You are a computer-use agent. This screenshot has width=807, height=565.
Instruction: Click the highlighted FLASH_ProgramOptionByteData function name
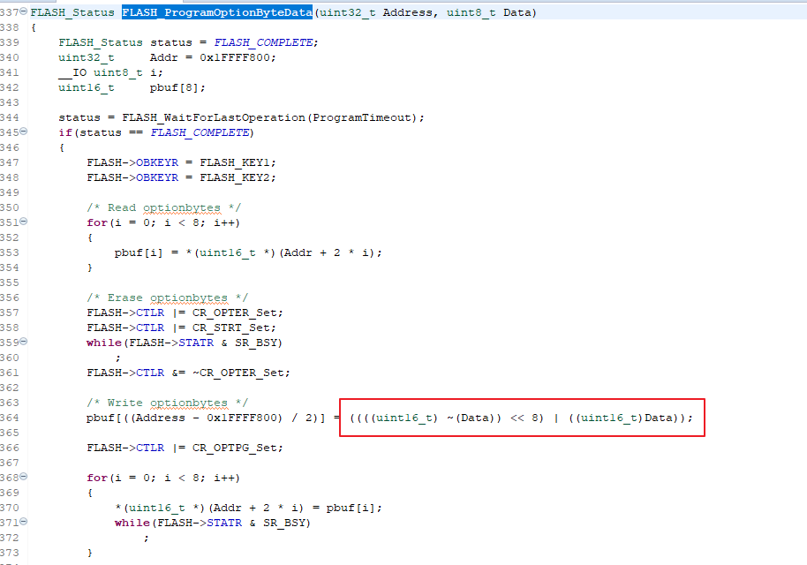(217, 12)
